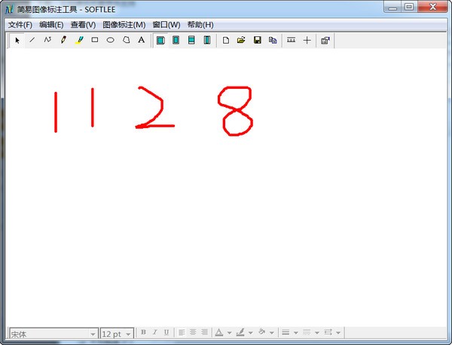Select the straight line drawing tool
Viewport: 452px width, 345px height.
[32, 40]
